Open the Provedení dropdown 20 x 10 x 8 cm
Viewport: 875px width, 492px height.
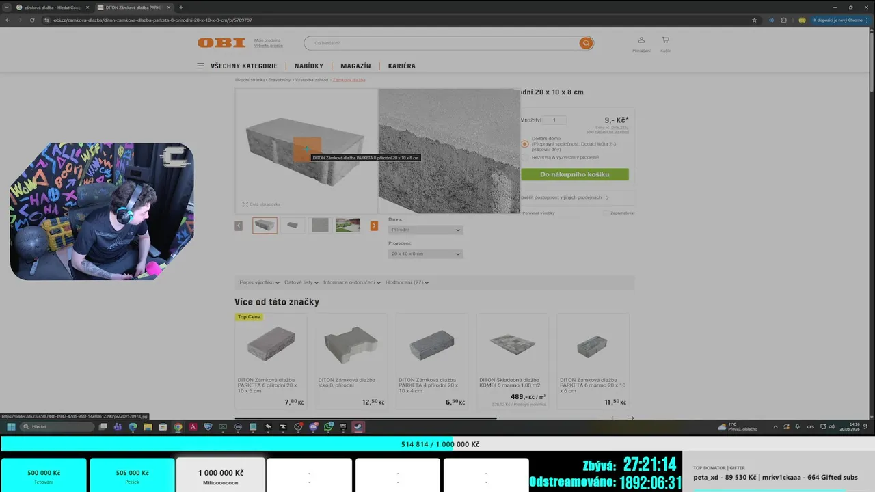point(426,254)
